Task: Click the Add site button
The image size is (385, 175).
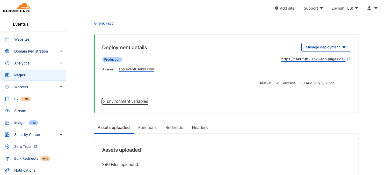Action: pyautogui.click(x=285, y=8)
